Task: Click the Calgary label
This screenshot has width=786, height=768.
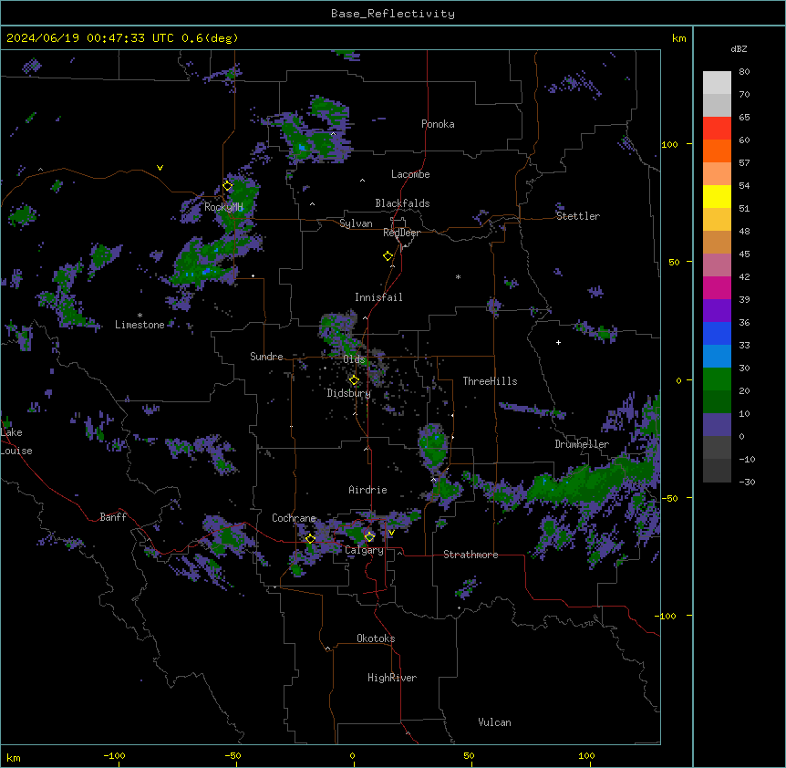Action: [365, 550]
